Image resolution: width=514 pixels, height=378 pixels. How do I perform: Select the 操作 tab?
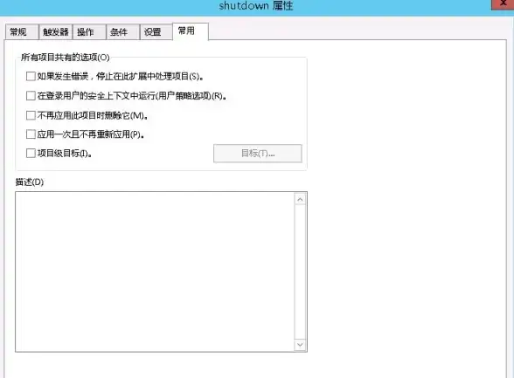(x=89, y=32)
